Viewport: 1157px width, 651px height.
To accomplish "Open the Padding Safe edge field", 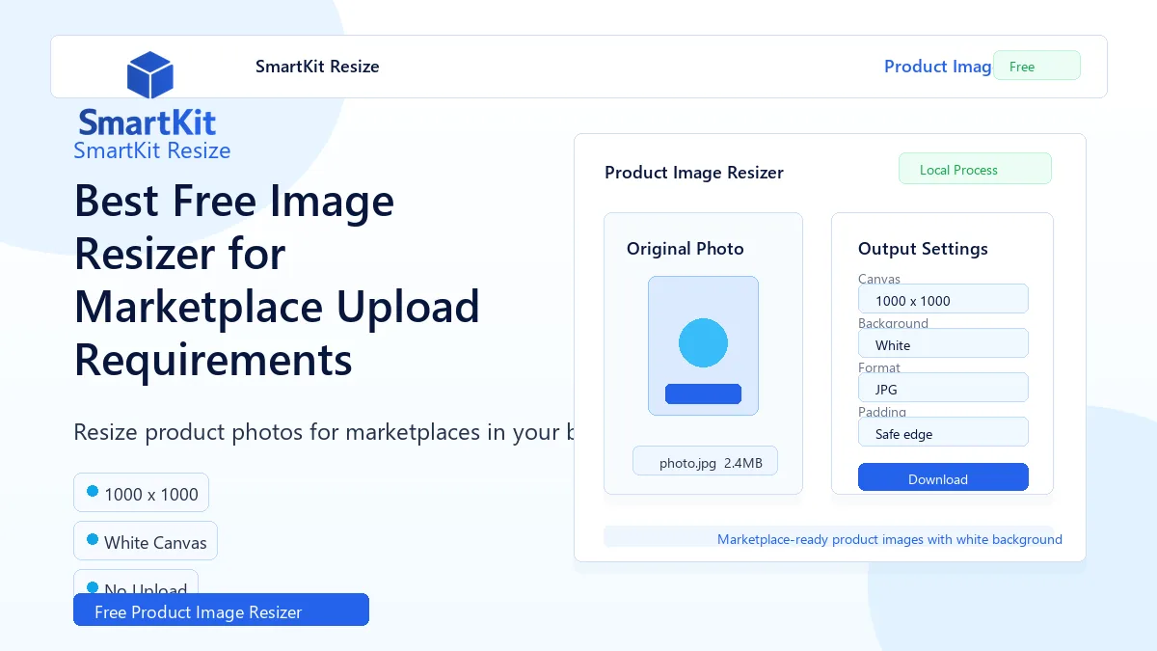I will click(x=943, y=432).
